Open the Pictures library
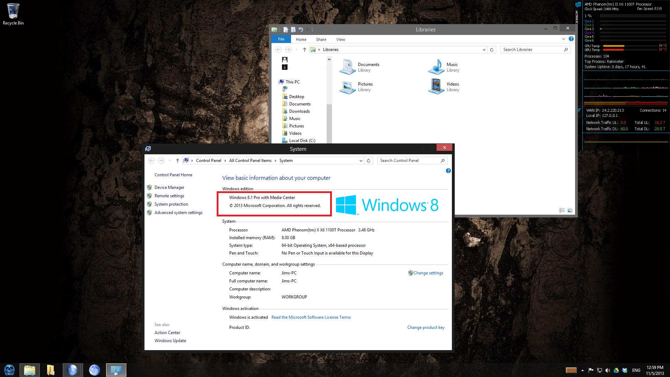Screen dimensions: 670x377 (x=357, y=87)
